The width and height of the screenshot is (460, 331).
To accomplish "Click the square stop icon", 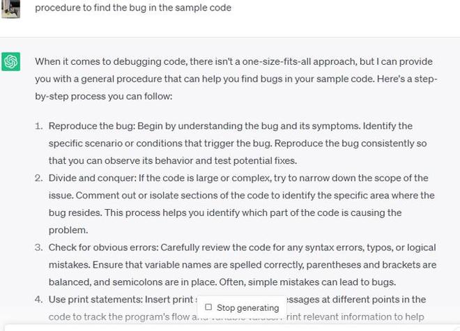I will 208,307.
